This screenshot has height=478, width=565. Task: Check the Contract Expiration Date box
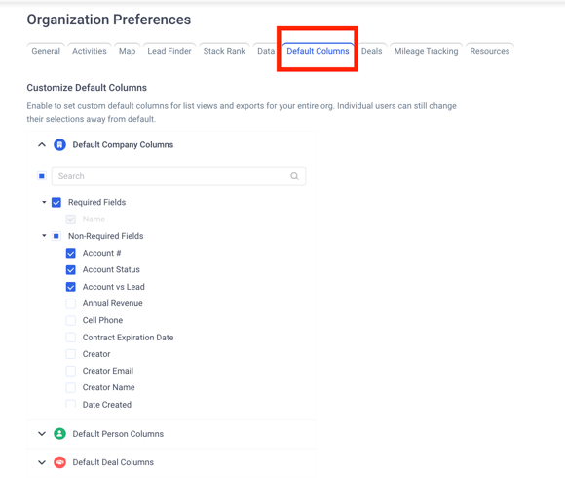(x=70, y=338)
